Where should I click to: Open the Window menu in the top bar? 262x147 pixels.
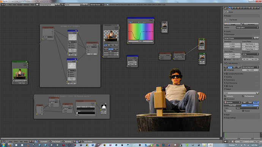[x=26, y=5]
